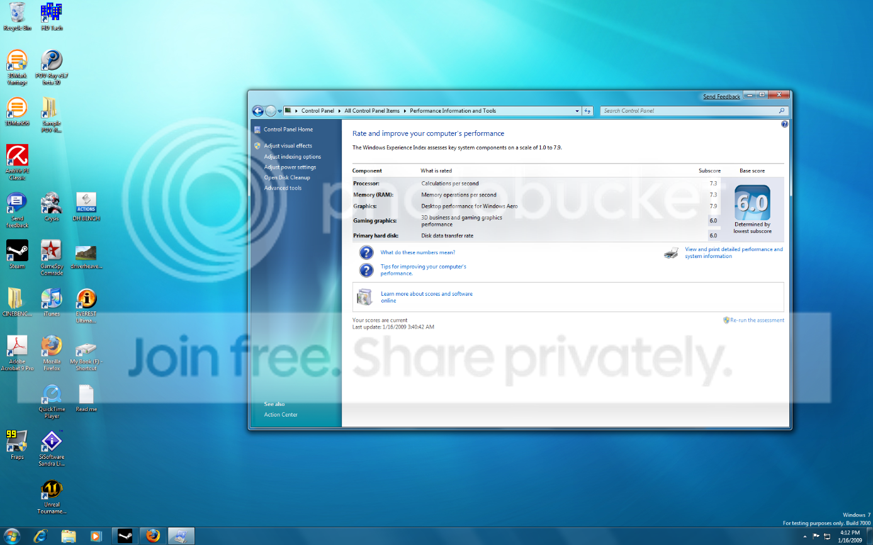Viewport: 873px width, 545px height.
Task: Click Control Panel in the address breadcrumb
Action: [x=318, y=111]
